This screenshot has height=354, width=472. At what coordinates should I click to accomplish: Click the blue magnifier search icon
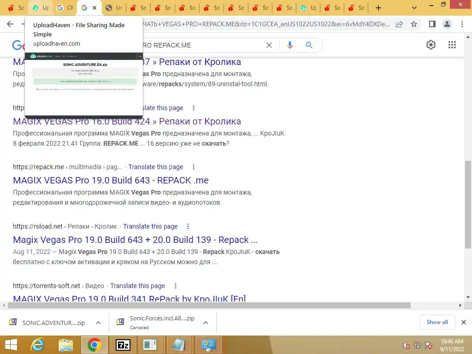pyautogui.click(x=309, y=45)
